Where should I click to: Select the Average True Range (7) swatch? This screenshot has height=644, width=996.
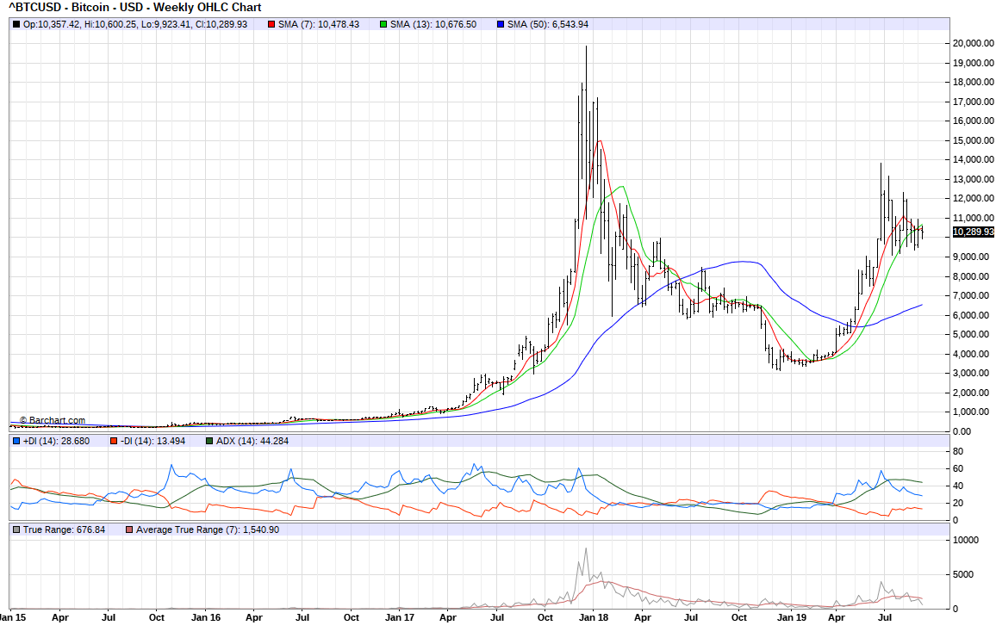(x=130, y=529)
